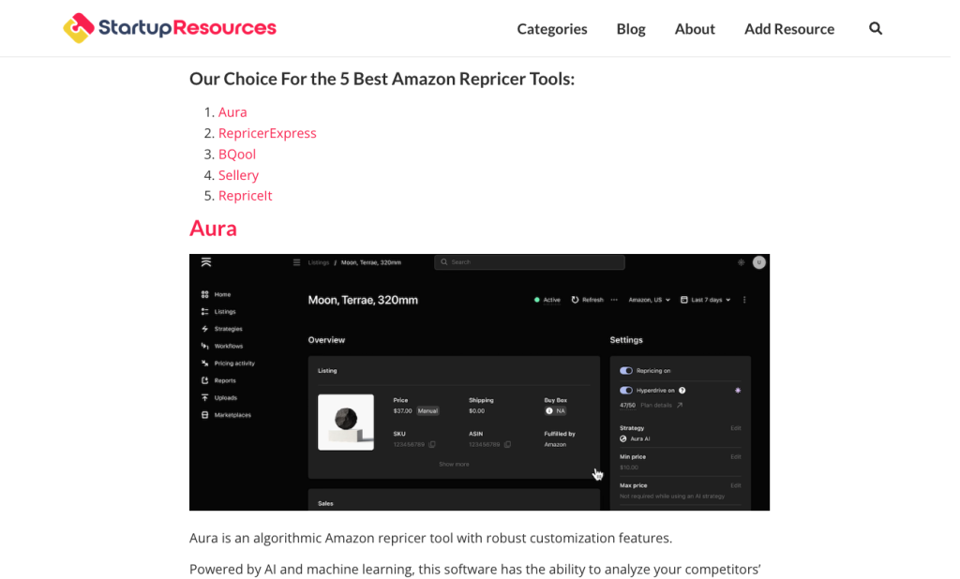This screenshot has height=579, width=960.
Task: Click the sun theme icon
Action: click(741, 262)
